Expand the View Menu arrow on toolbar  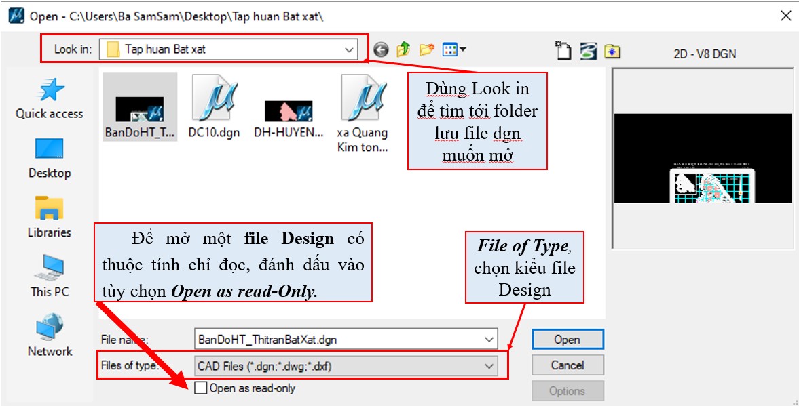pos(462,49)
